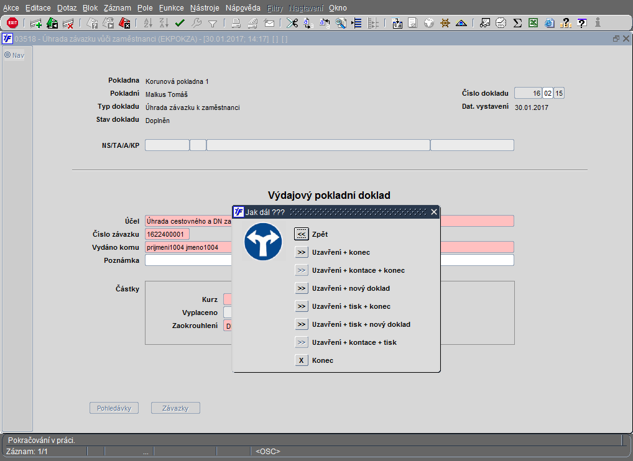Open the Záznam menu
This screenshot has width=633, height=461.
click(117, 8)
